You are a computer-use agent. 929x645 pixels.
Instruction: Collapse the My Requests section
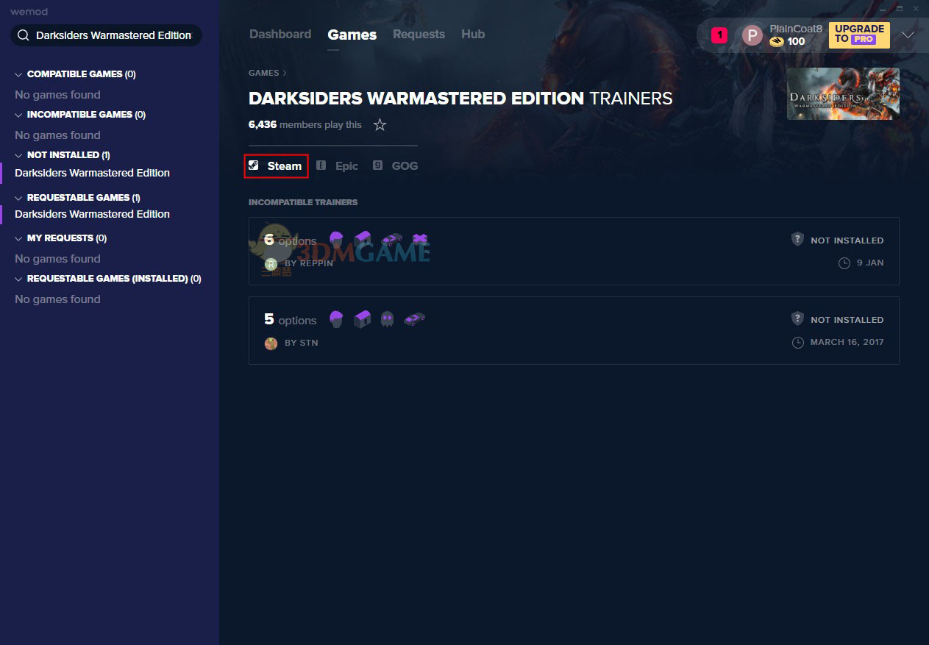pyautogui.click(x=18, y=238)
